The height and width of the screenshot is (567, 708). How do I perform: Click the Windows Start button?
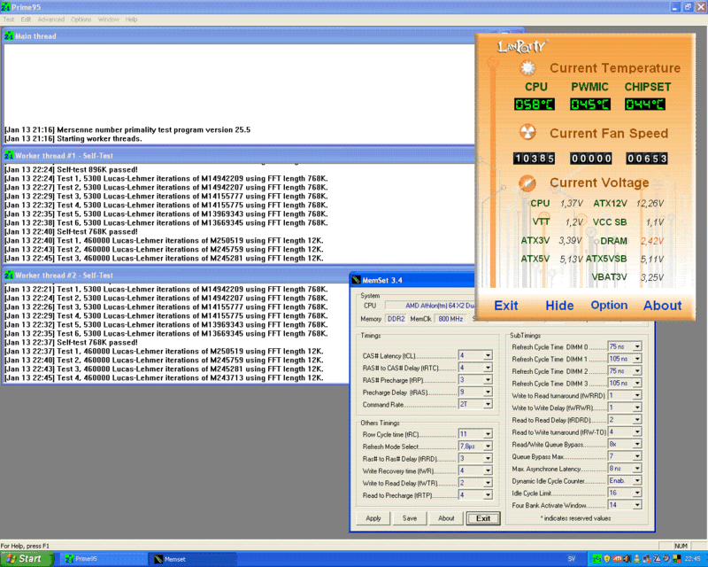(27, 559)
